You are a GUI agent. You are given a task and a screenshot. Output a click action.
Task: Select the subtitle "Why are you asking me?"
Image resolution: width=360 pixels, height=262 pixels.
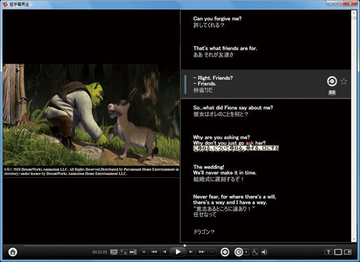(x=221, y=137)
